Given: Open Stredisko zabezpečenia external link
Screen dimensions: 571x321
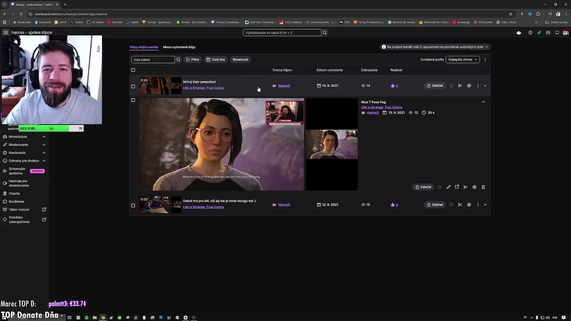Looking at the screenshot, I should tap(25, 220).
